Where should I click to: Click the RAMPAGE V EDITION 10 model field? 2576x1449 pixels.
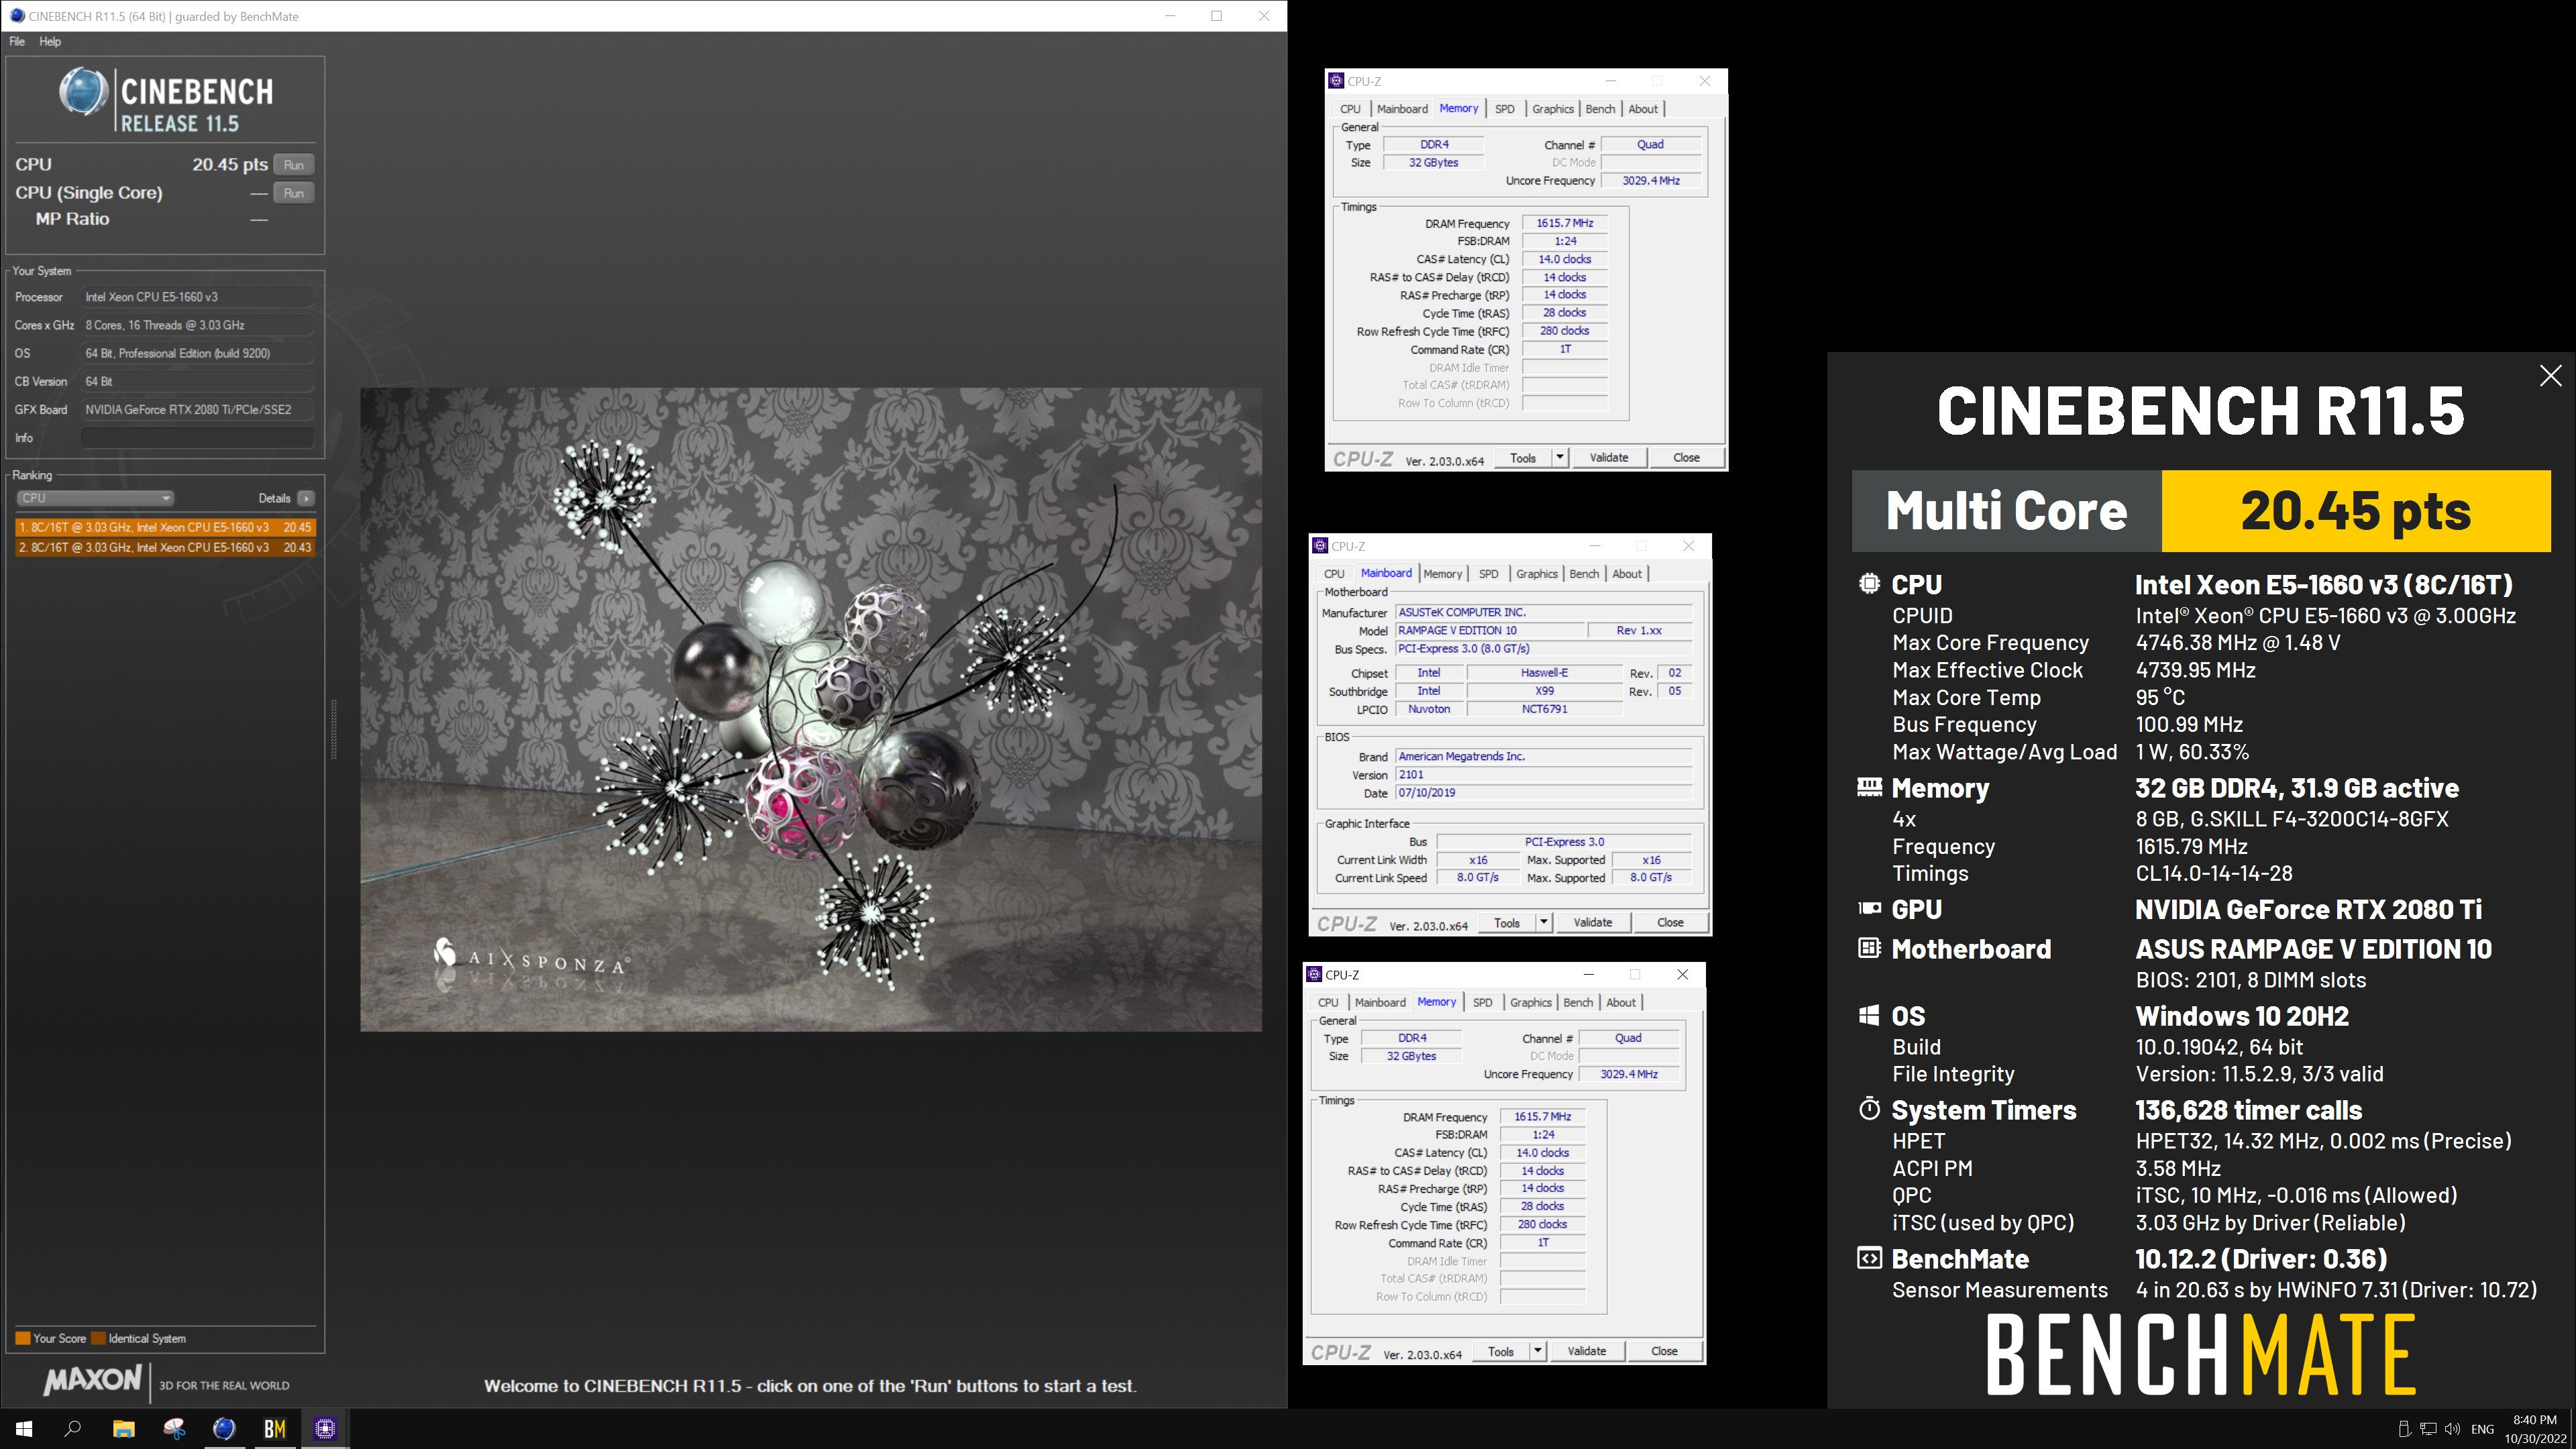coord(1490,631)
